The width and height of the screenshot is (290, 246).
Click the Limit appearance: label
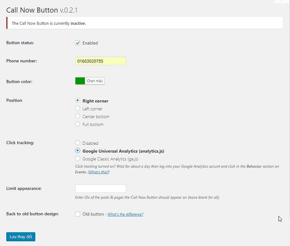24,188
